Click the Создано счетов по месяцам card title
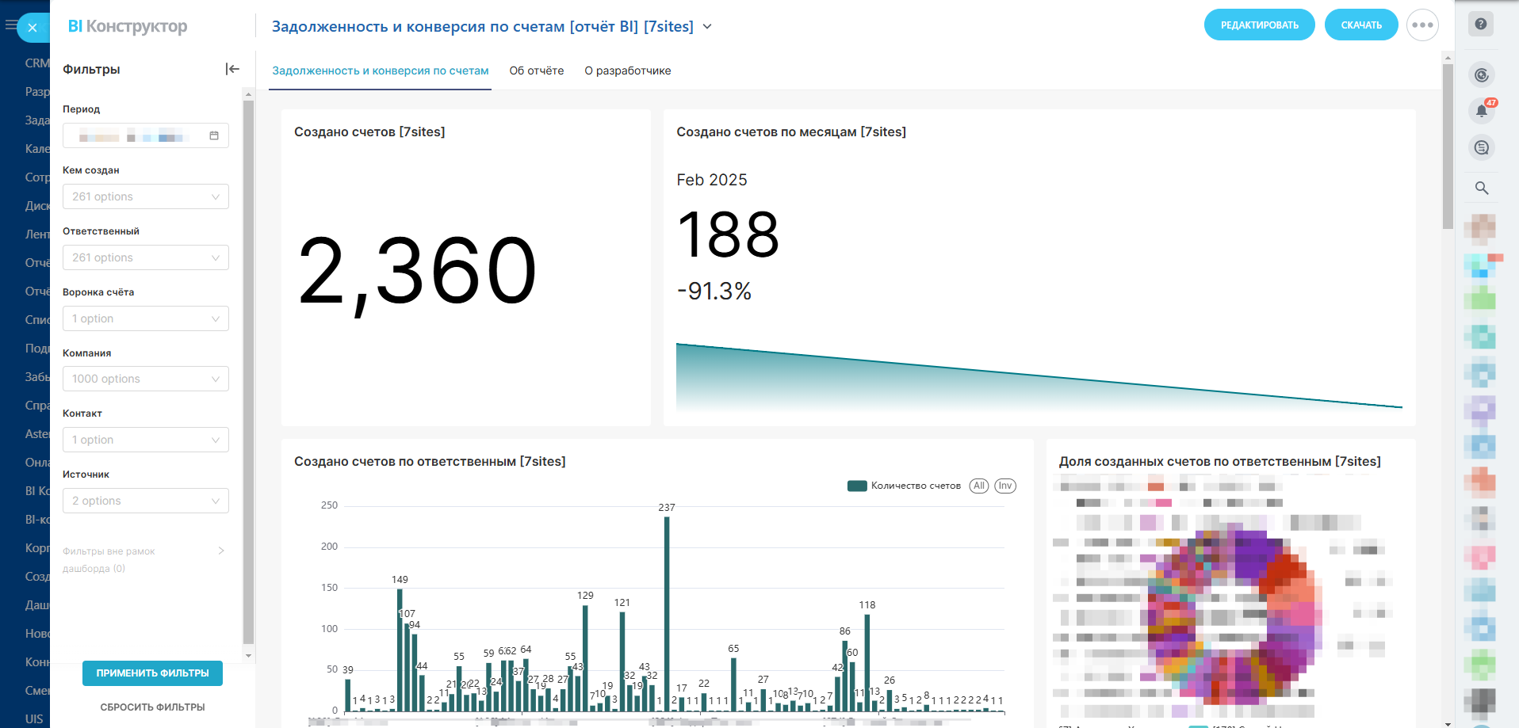Viewport: 1519px width, 728px height. click(x=791, y=131)
